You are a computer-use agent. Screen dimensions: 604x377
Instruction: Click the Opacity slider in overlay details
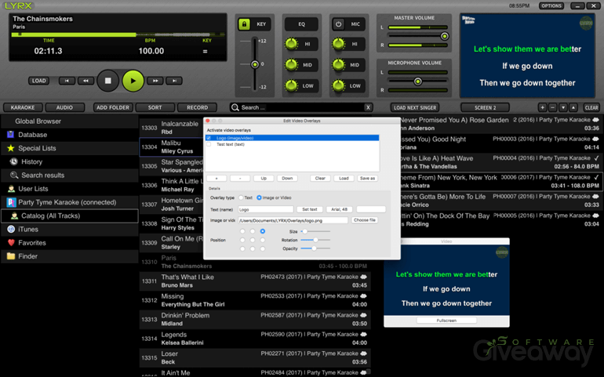click(315, 248)
